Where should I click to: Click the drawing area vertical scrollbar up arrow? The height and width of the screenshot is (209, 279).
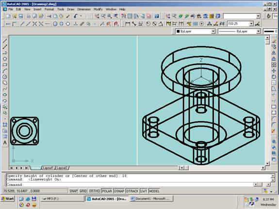[267, 38]
